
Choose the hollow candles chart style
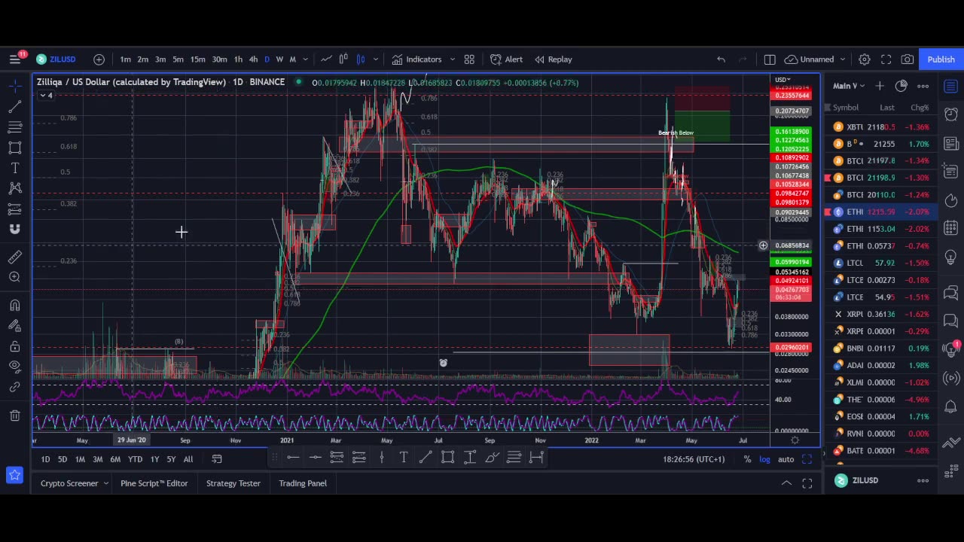click(343, 59)
